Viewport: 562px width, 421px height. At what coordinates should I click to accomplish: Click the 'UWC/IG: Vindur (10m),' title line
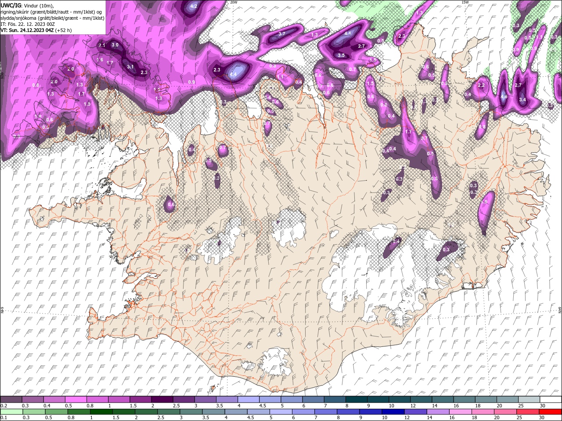point(28,5)
